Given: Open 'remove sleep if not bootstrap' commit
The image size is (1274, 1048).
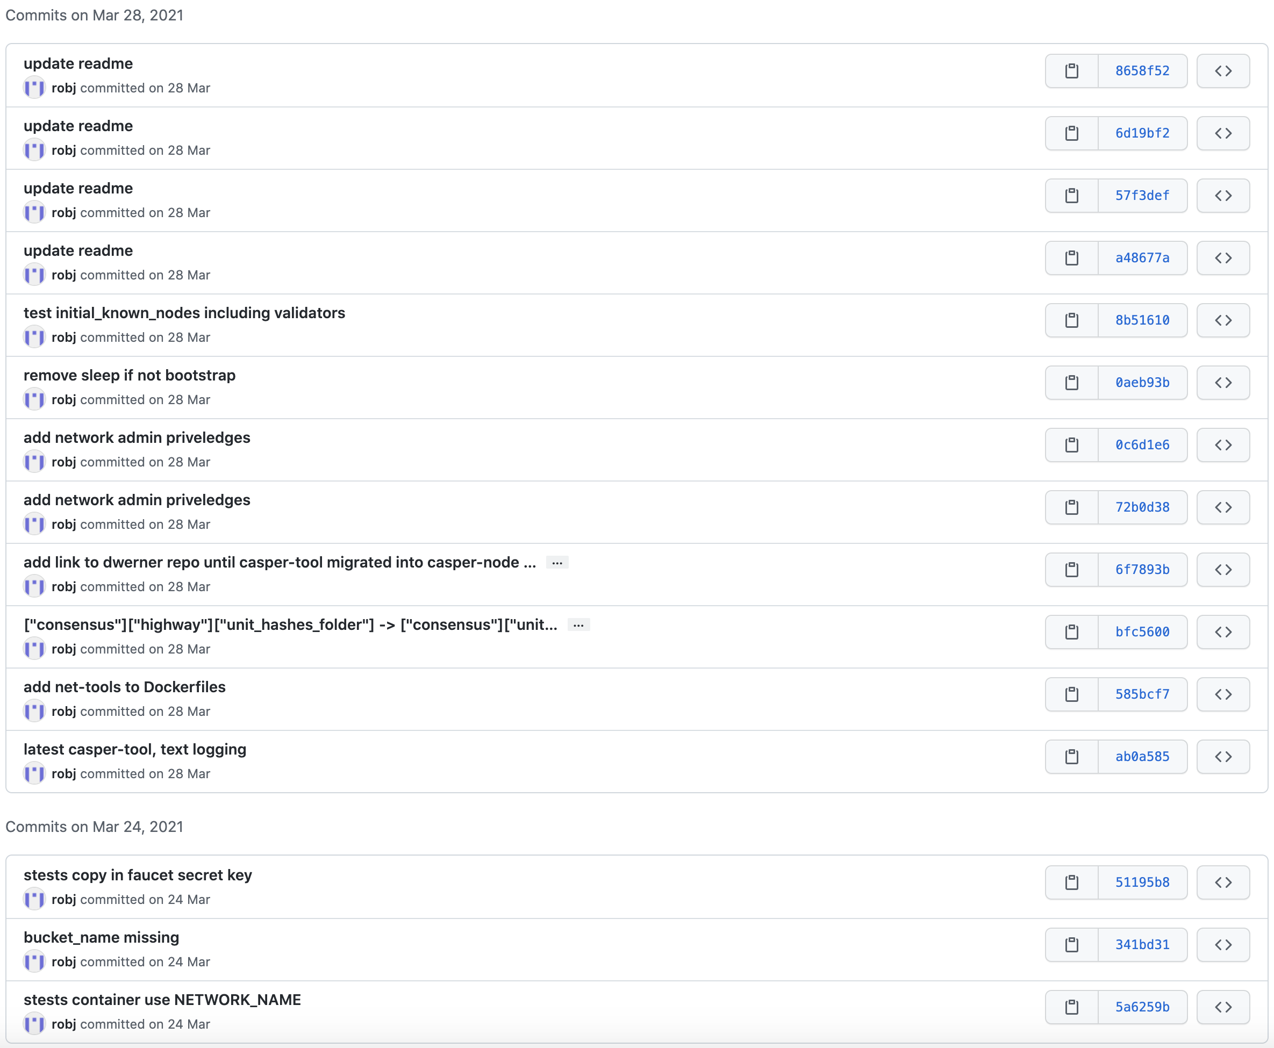Looking at the screenshot, I should point(129,376).
